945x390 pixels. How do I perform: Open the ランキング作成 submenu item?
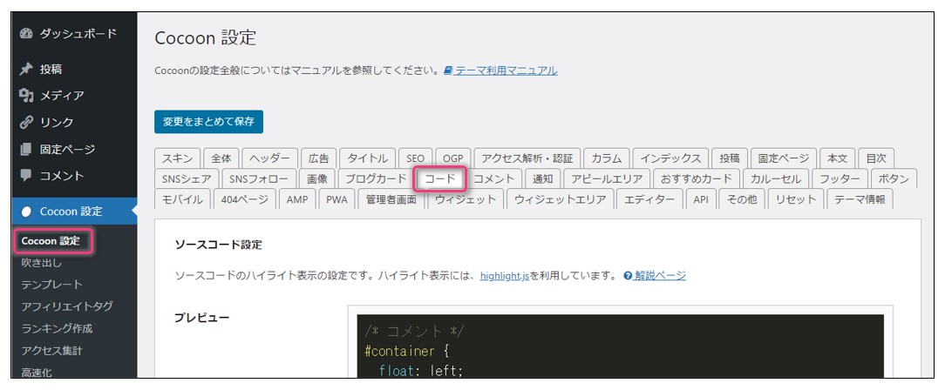point(57,328)
